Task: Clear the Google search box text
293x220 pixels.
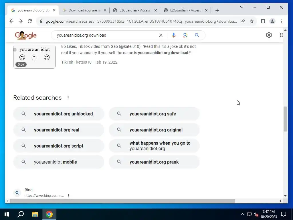Action: click(x=161, y=35)
